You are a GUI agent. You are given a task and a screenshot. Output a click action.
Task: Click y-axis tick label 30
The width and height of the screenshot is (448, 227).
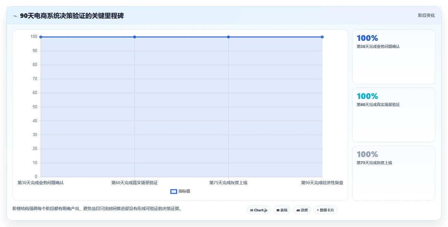click(x=35, y=135)
